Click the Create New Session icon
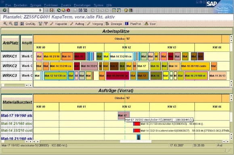 click(114, 10)
